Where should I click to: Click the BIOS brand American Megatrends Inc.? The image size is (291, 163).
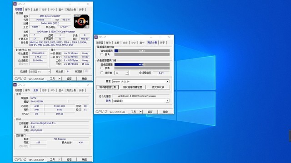tap(60, 123)
